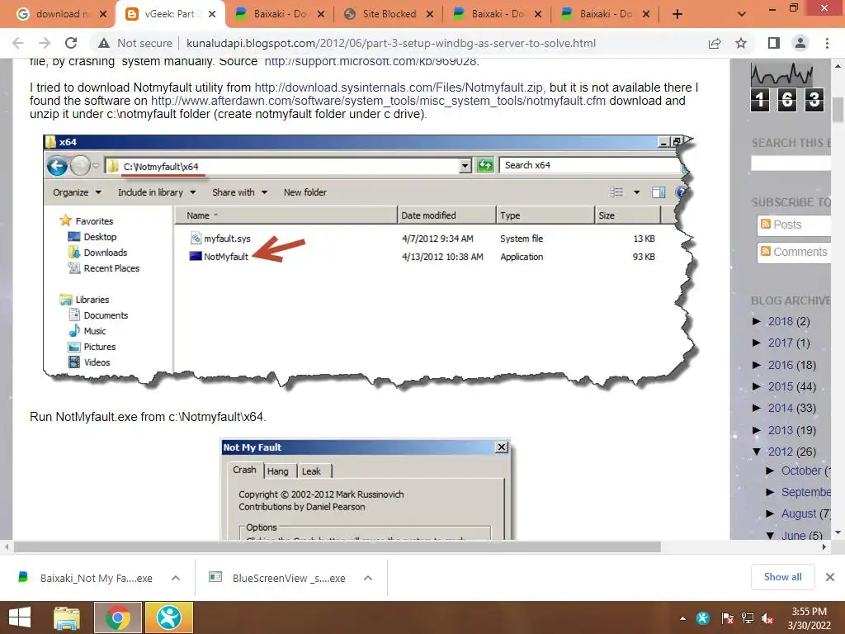The height and width of the screenshot is (634, 845).
Task: Subscribe to Comments feed
Action: coord(794,252)
